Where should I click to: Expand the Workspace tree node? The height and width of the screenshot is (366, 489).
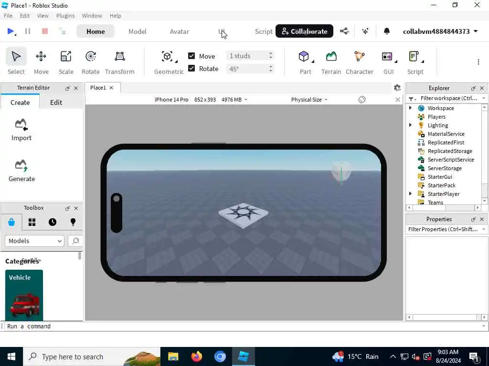click(410, 108)
